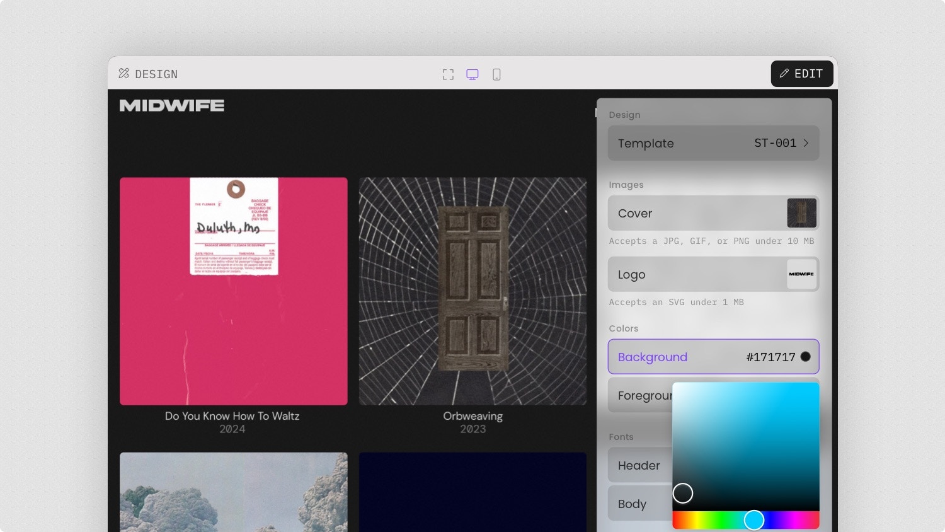Open the dark navy album cover
Viewport: 945px width, 532px height.
coord(472,492)
